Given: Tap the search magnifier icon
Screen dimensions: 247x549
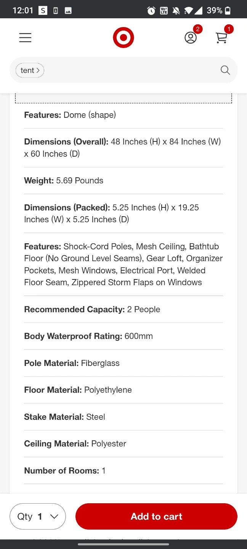Looking at the screenshot, I should tap(225, 70).
